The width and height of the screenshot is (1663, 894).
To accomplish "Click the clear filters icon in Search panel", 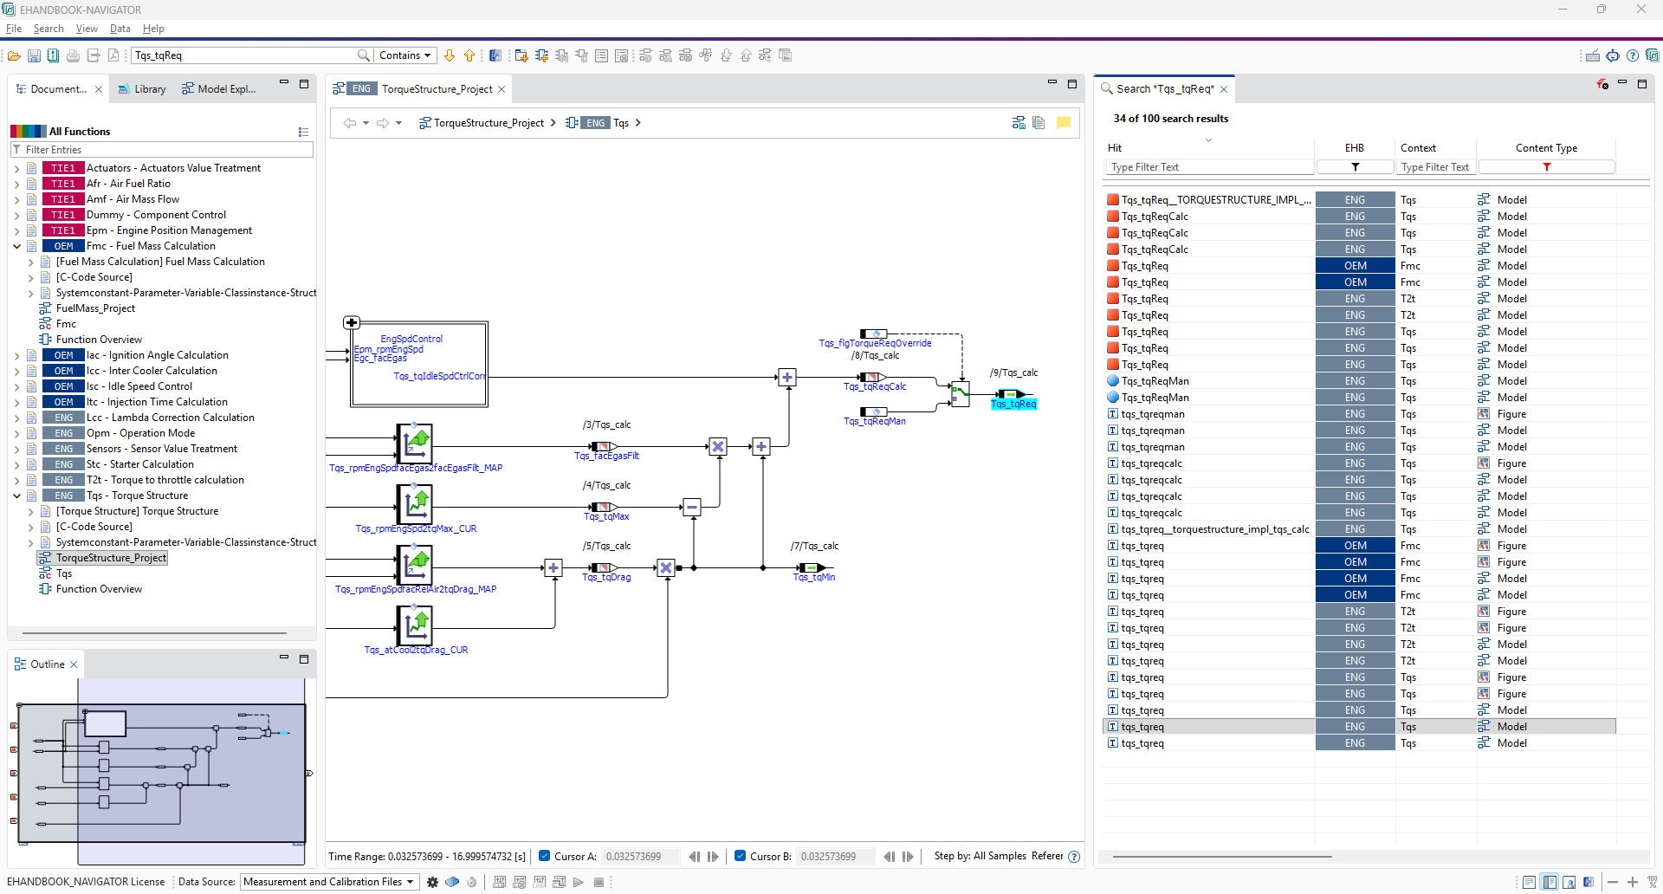I will point(1602,84).
